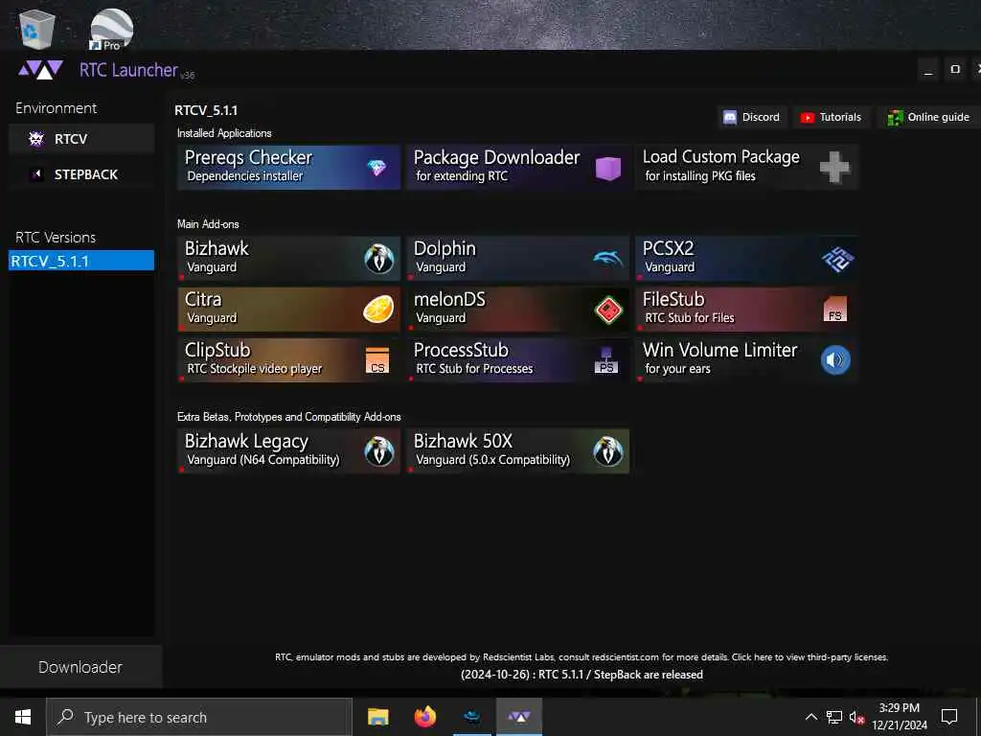Minimize the RTC Launcher window
981x736 pixels.
coord(928,69)
